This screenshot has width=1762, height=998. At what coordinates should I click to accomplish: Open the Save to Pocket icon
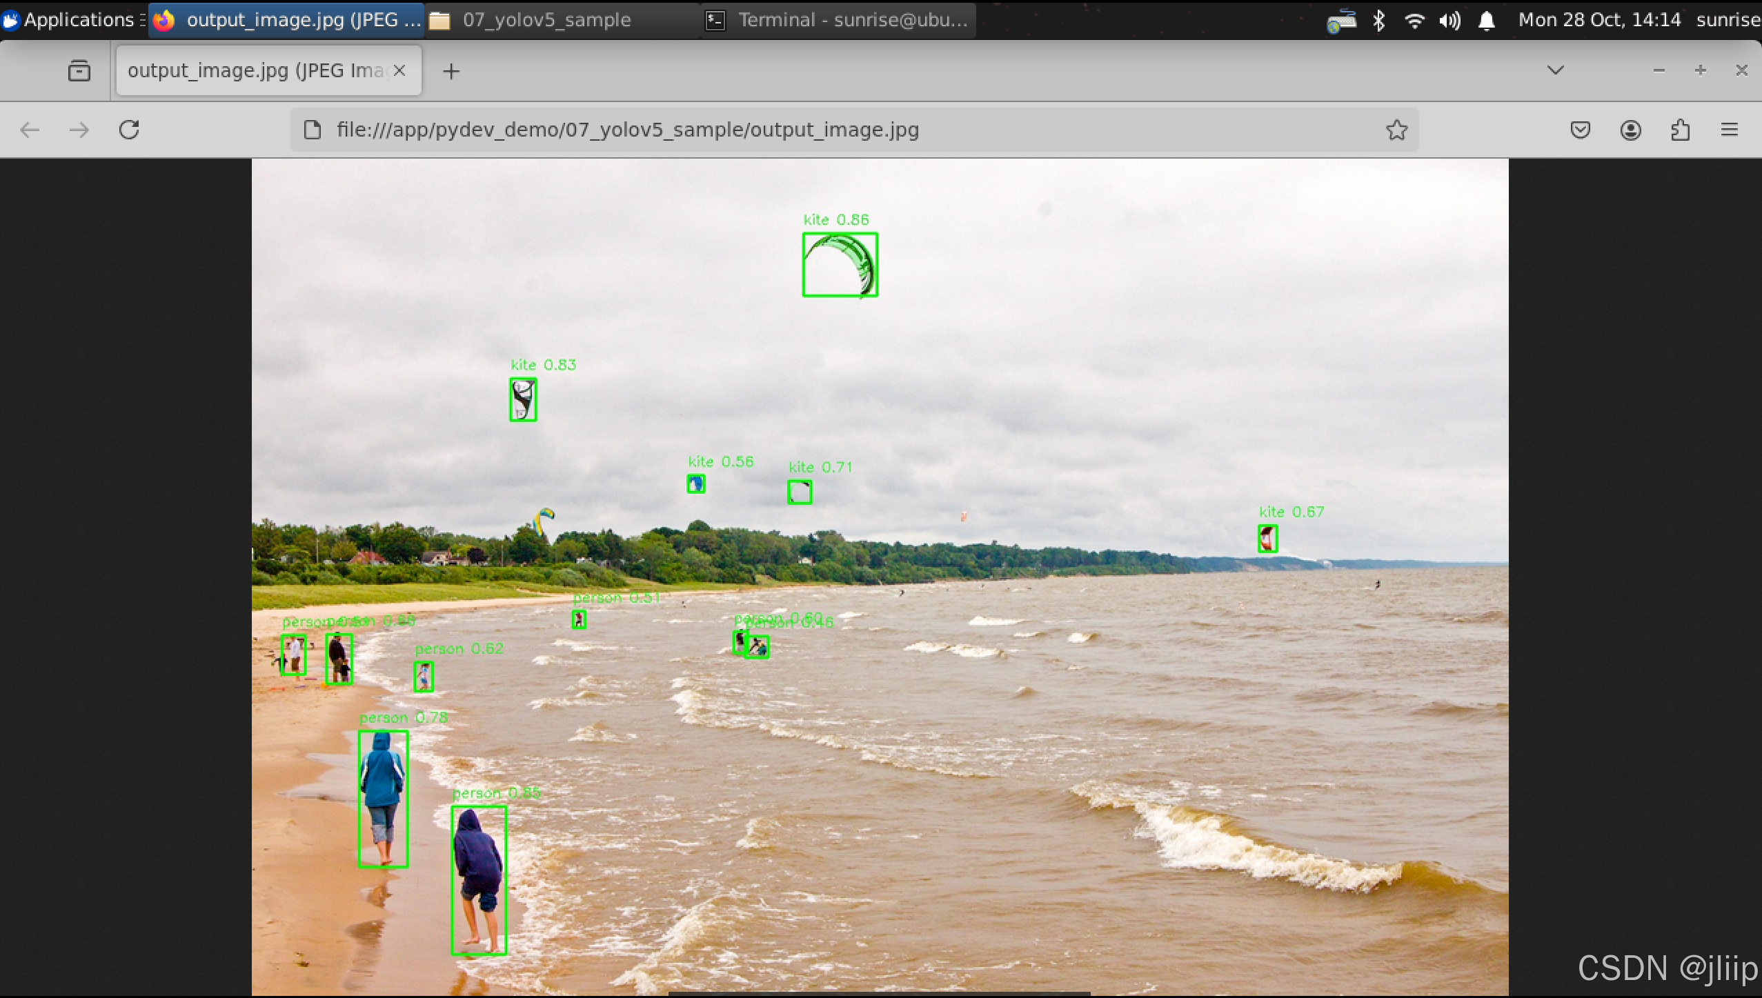pyautogui.click(x=1580, y=130)
